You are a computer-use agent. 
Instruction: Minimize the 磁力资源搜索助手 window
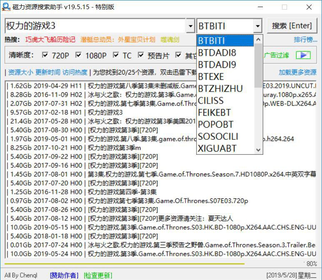pyautogui.click(x=260, y=7)
